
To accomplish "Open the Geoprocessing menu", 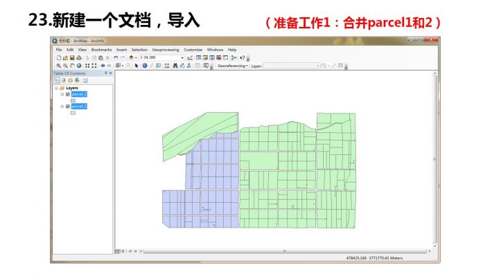I will point(166,50).
